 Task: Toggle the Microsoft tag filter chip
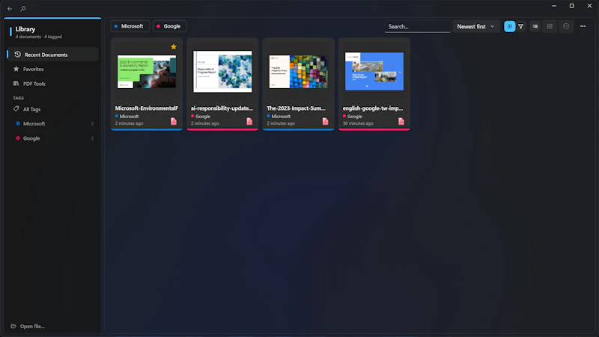click(130, 26)
